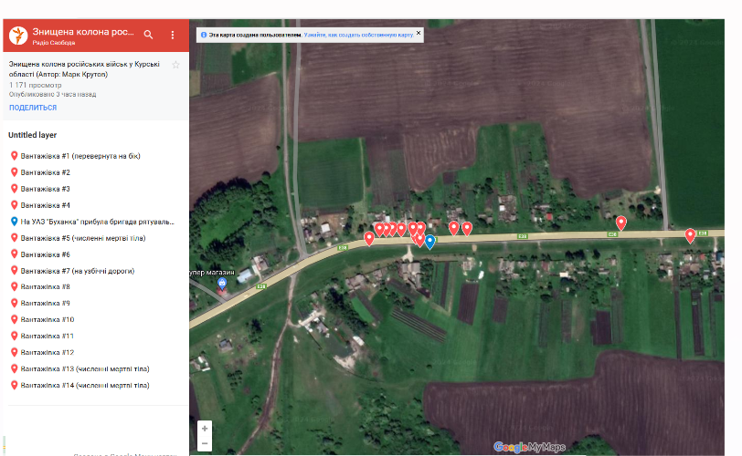Image resolution: width=742 pixels, height=456 pixels.
Task: Close the user-created map notice banner
Action: (x=419, y=33)
